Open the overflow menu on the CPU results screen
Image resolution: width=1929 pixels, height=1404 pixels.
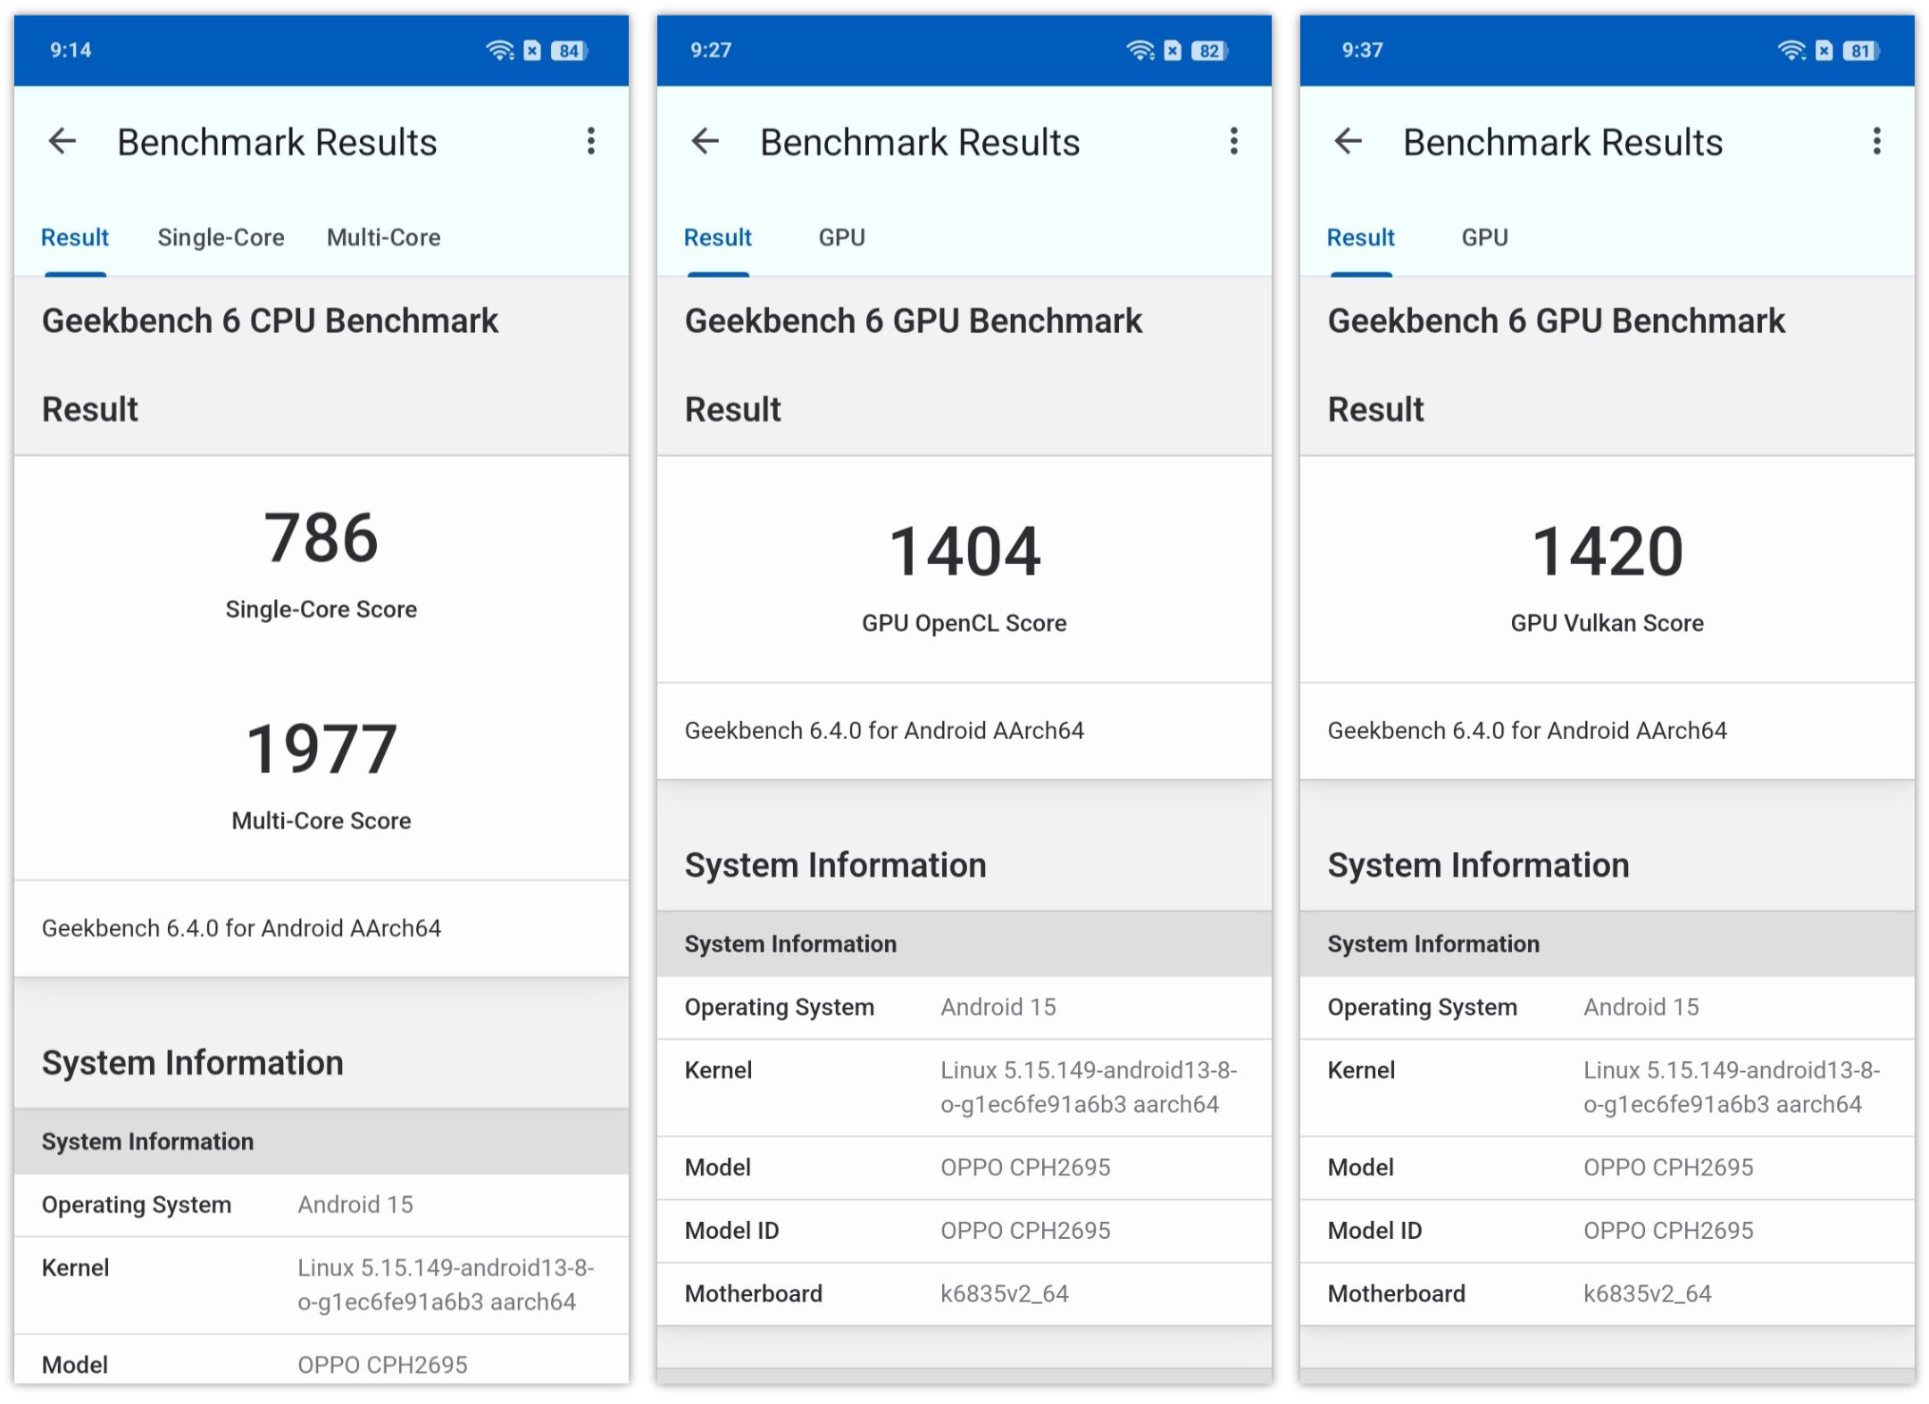591,141
